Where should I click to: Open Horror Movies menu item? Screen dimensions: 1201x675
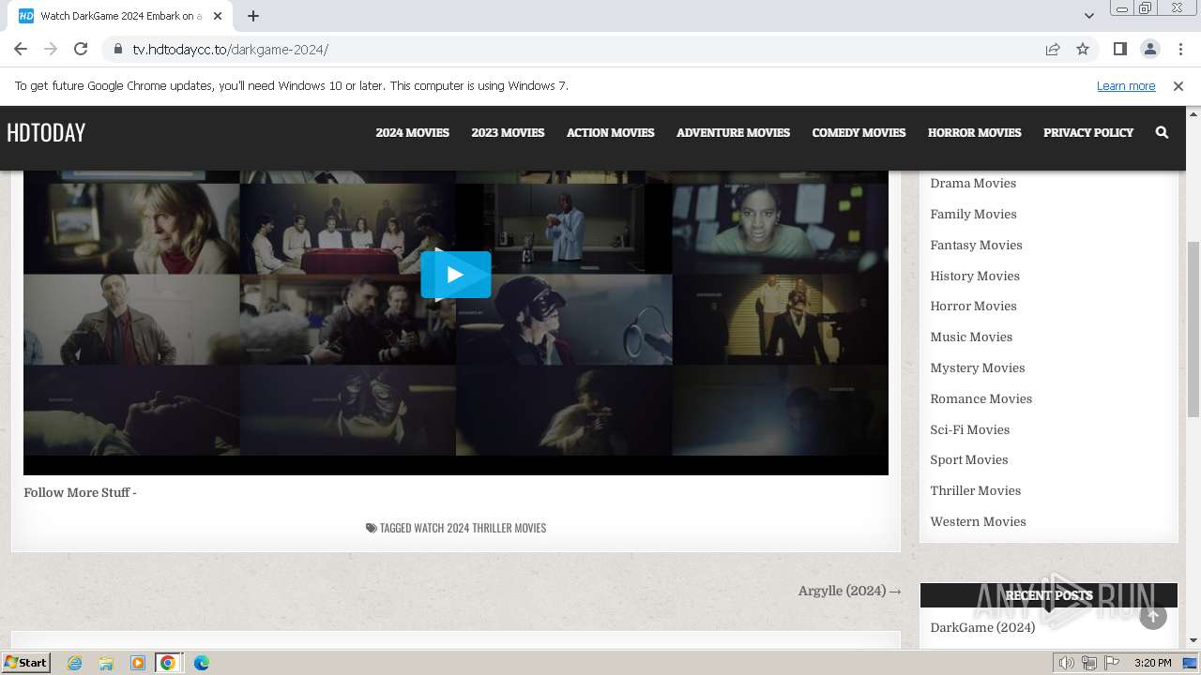point(974,132)
